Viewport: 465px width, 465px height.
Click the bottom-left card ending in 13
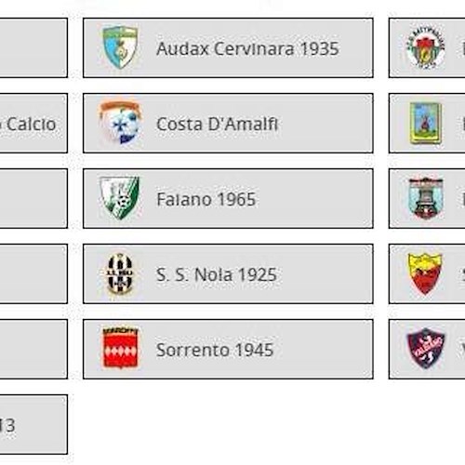pyautogui.click(x=33, y=424)
